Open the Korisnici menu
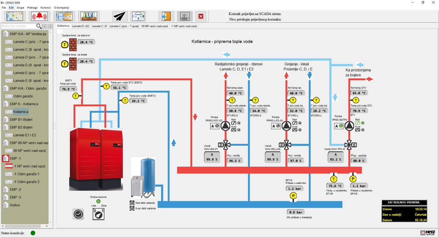The height and width of the screenshot is (238, 439). tap(46, 7)
